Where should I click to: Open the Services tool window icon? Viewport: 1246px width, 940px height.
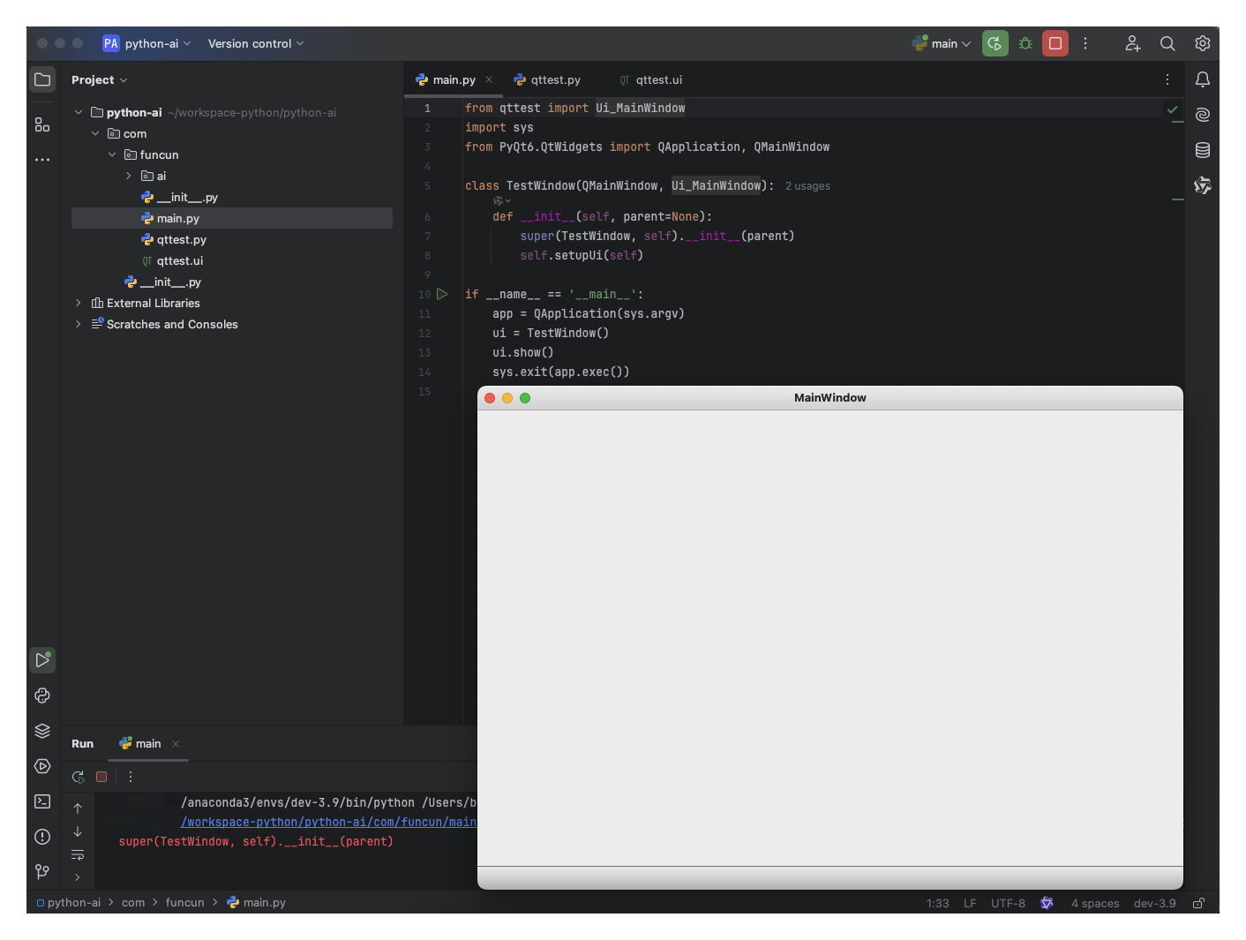tap(42, 766)
